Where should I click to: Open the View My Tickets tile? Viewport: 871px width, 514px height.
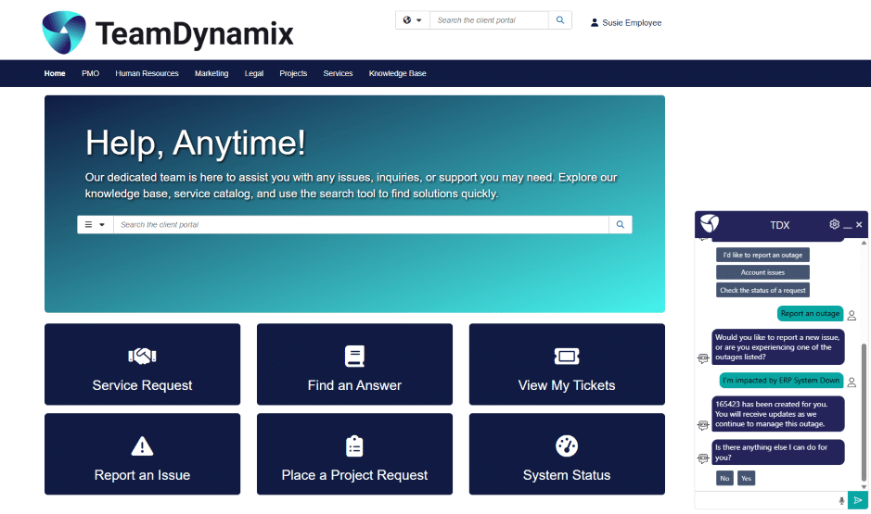(x=567, y=364)
